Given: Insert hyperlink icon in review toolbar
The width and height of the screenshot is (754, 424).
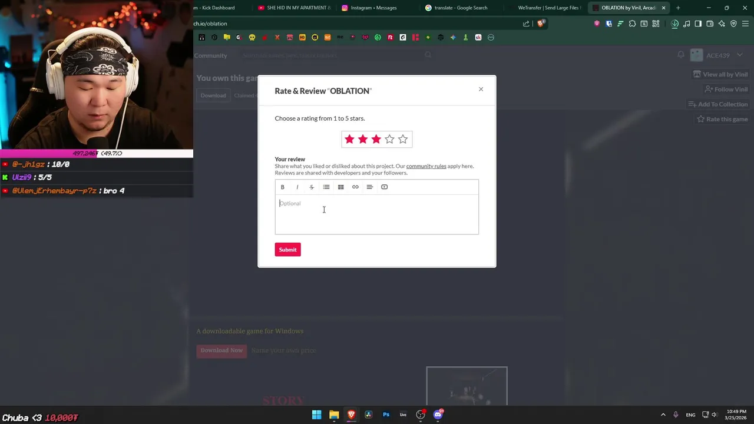Looking at the screenshot, I should tap(355, 187).
